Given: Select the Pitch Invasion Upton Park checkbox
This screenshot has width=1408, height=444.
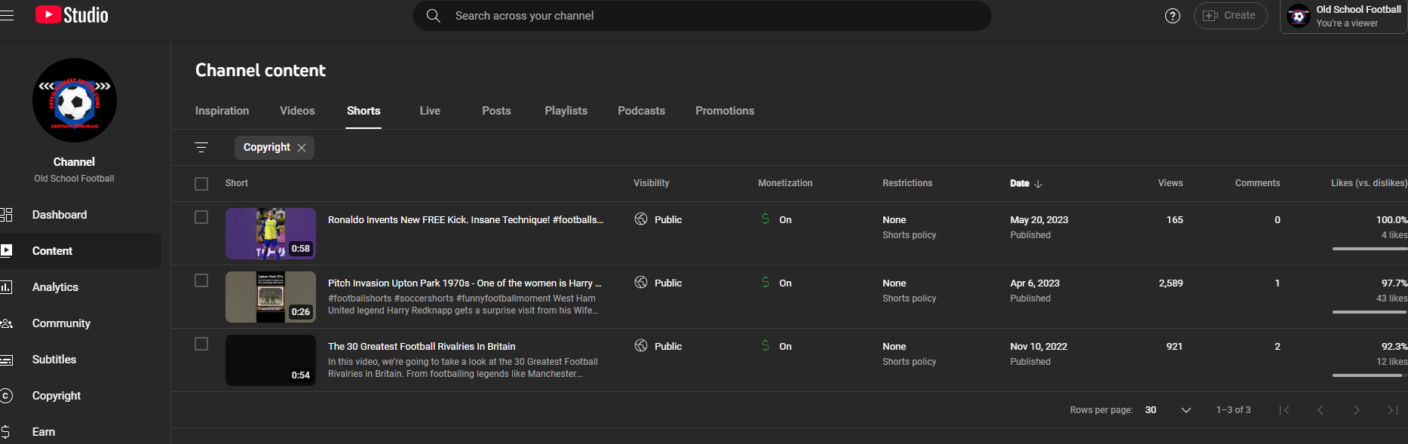Looking at the screenshot, I should point(201,280).
